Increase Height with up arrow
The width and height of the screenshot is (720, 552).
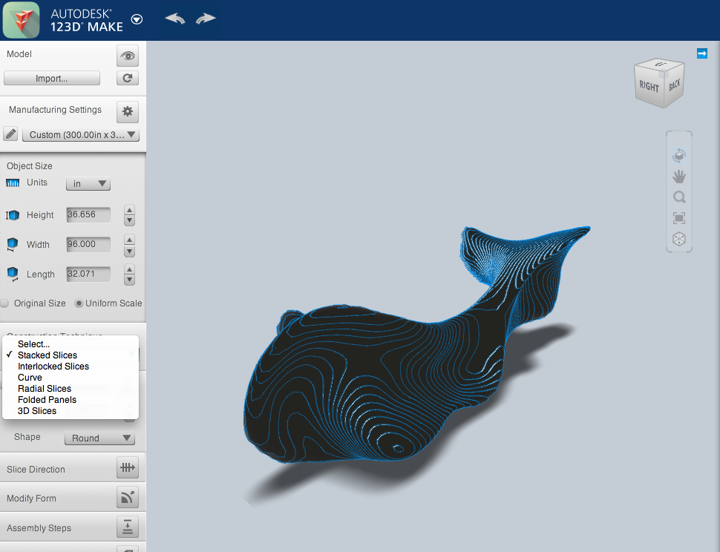129,210
